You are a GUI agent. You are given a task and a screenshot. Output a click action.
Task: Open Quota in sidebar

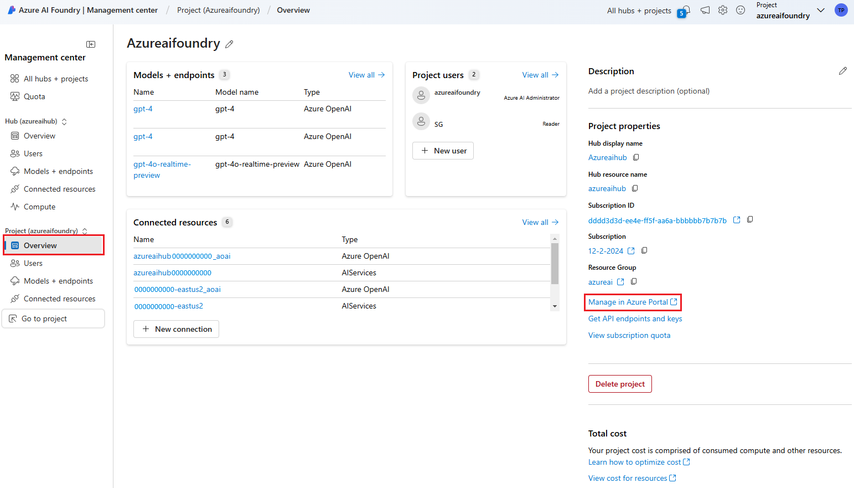[x=34, y=96]
